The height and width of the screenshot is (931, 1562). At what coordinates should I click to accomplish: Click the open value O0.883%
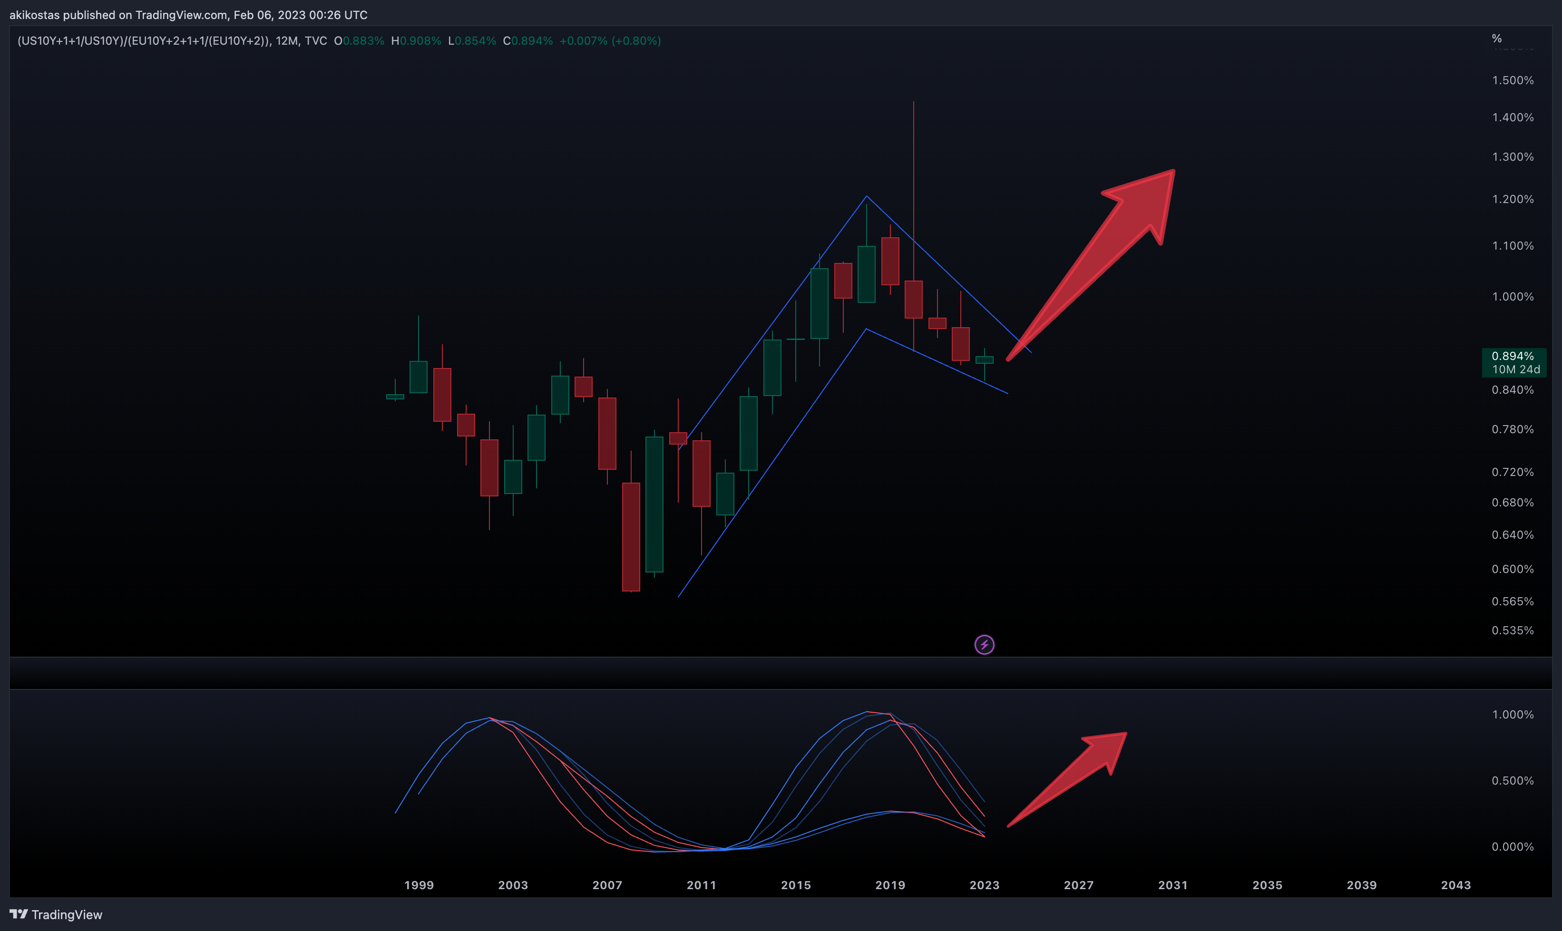pos(359,41)
